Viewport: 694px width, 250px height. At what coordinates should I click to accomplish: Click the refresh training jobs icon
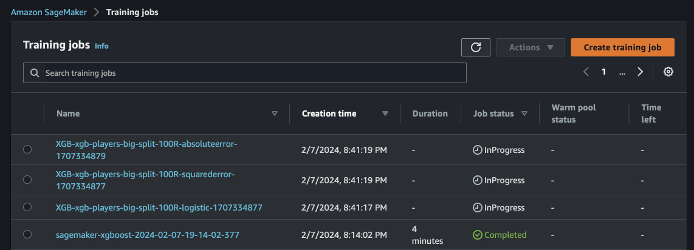tap(476, 47)
